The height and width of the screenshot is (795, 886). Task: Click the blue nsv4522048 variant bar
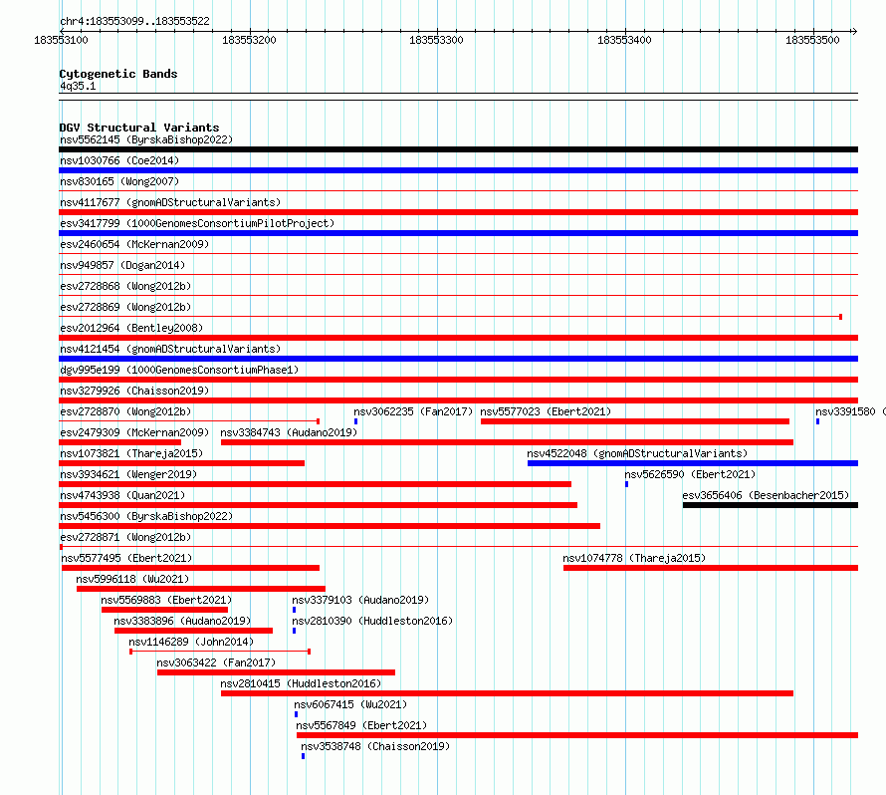(693, 463)
